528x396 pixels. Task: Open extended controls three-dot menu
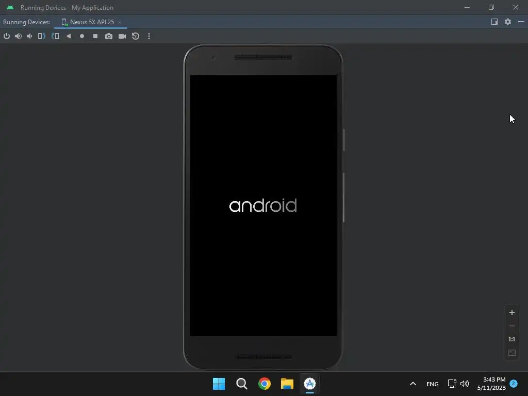[149, 36]
